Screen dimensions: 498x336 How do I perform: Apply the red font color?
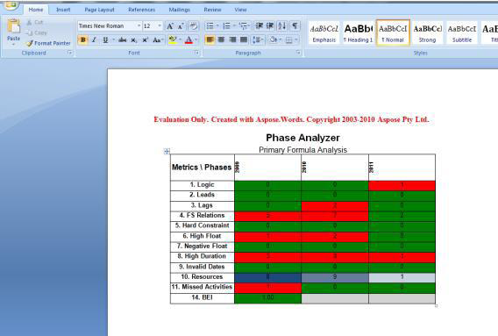pos(189,40)
